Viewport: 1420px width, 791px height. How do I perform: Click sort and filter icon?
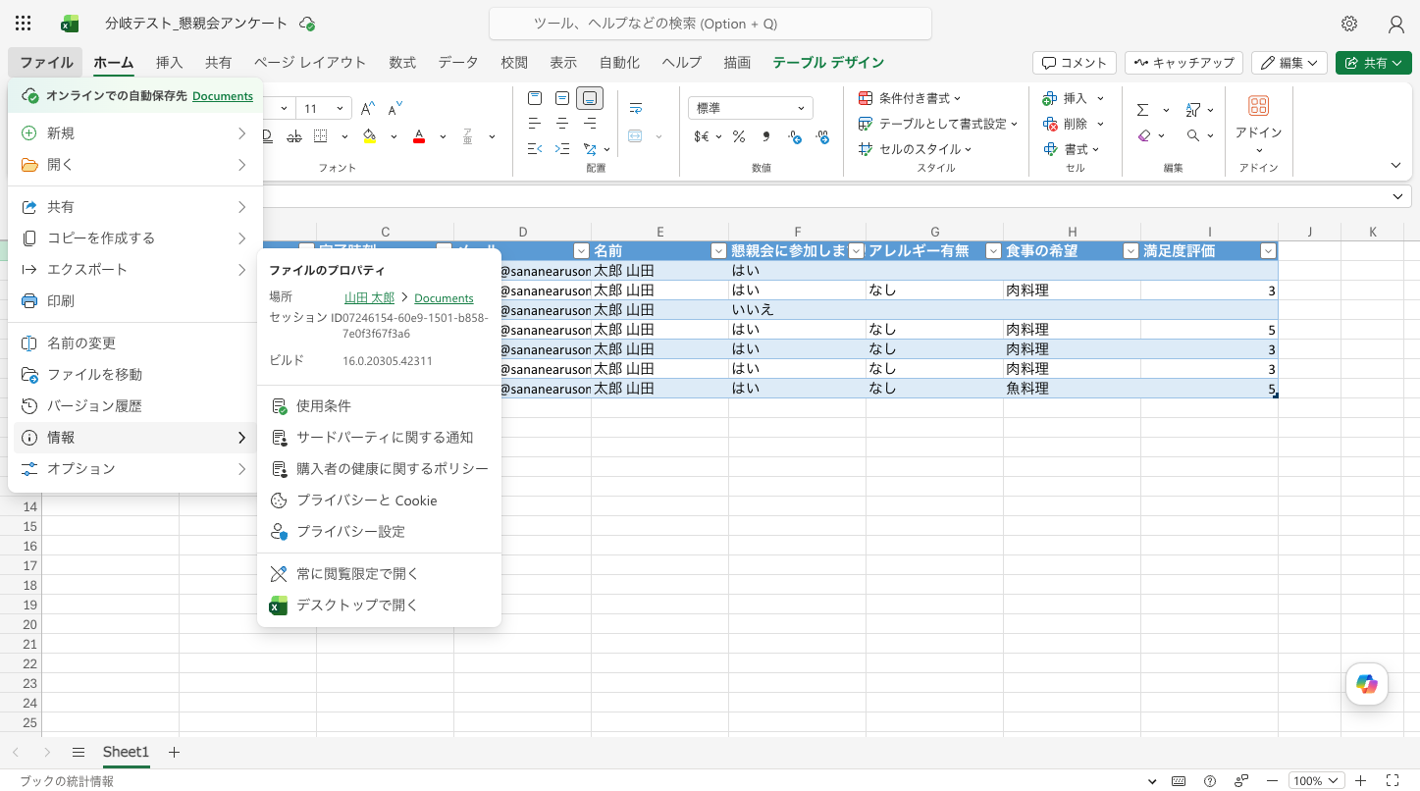(x=1194, y=110)
